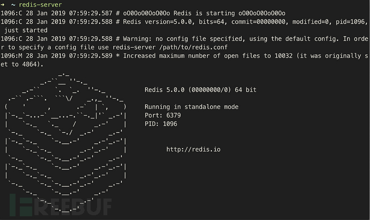This screenshot has height=220, width=370.
Task: Click "Running in standalone mode" text
Action: click(x=191, y=107)
